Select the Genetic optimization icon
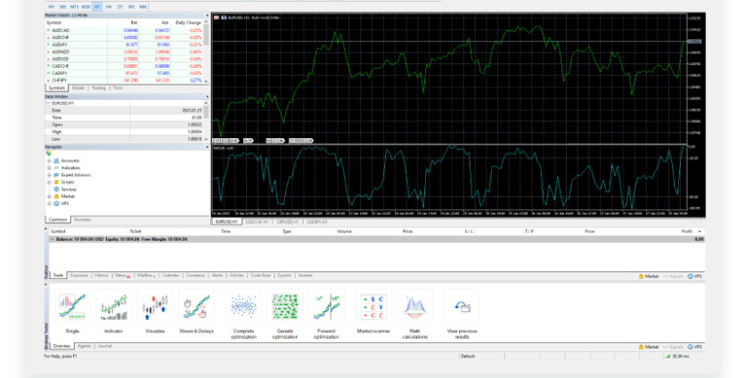745x378 pixels. (286, 308)
